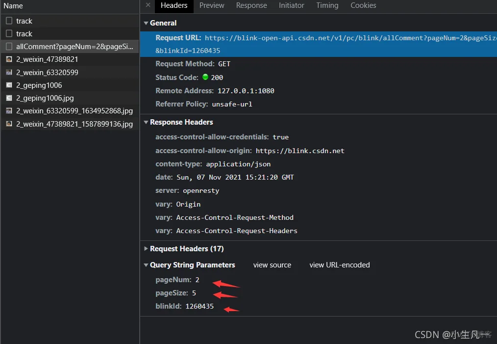Select the 2_weixin_63320599_1634952868.jpg request
The height and width of the screenshot is (344, 497).
[70, 111]
